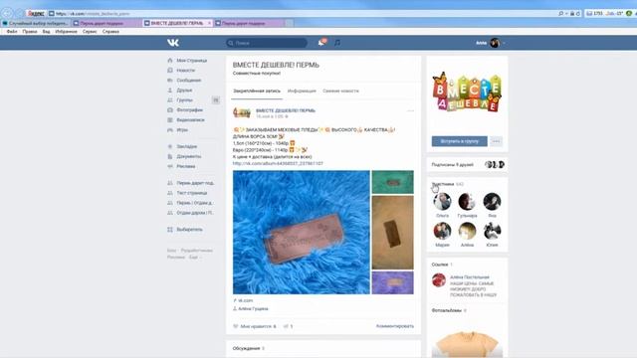Expand the account dropdown arrow in header

point(504,43)
